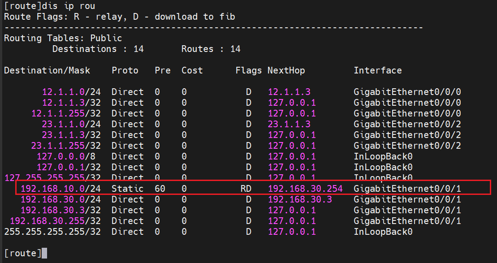The height and width of the screenshot is (263, 497).
Task: Click the Interface column header
Action: (x=377, y=70)
